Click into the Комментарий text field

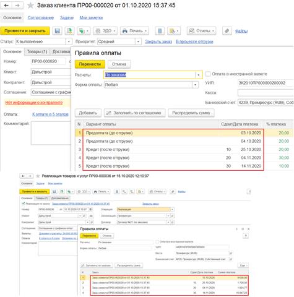tap(51, 133)
